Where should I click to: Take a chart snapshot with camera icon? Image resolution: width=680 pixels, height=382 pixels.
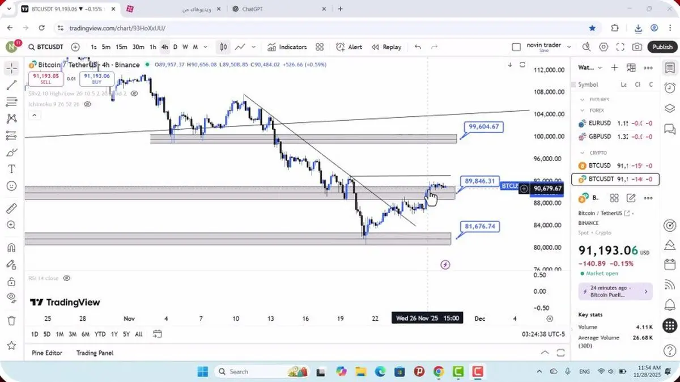coord(637,47)
